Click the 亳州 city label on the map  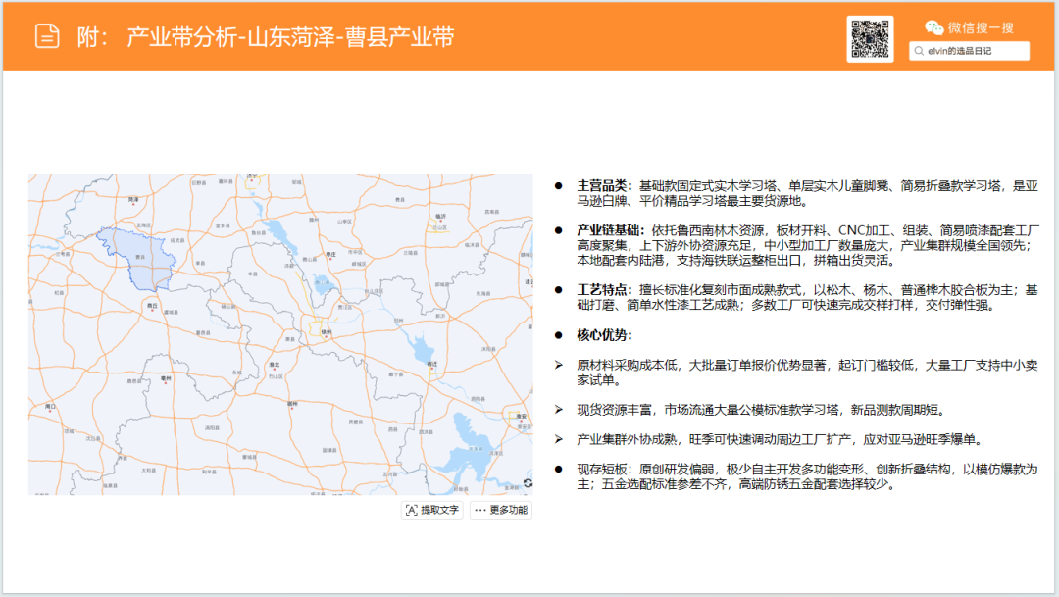coord(166,378)
